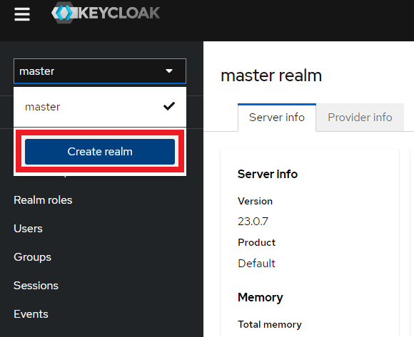414x337 pixels.
Task: Click the Keycloak logo
Action: coord(106,13)
